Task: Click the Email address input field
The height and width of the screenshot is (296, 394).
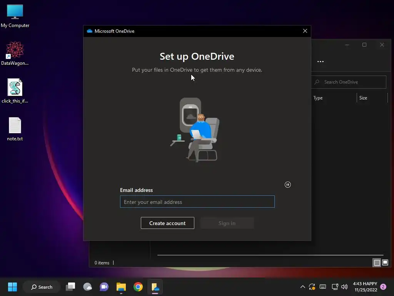Action: 197,202
